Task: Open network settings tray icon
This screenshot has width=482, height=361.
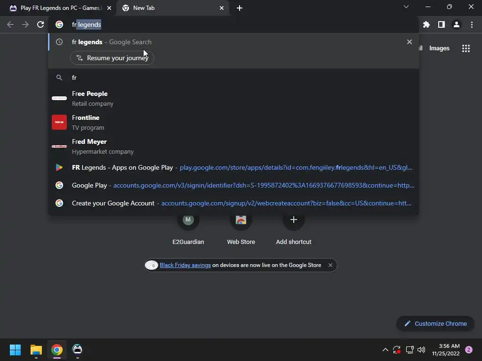Action: tap(410, 350)
